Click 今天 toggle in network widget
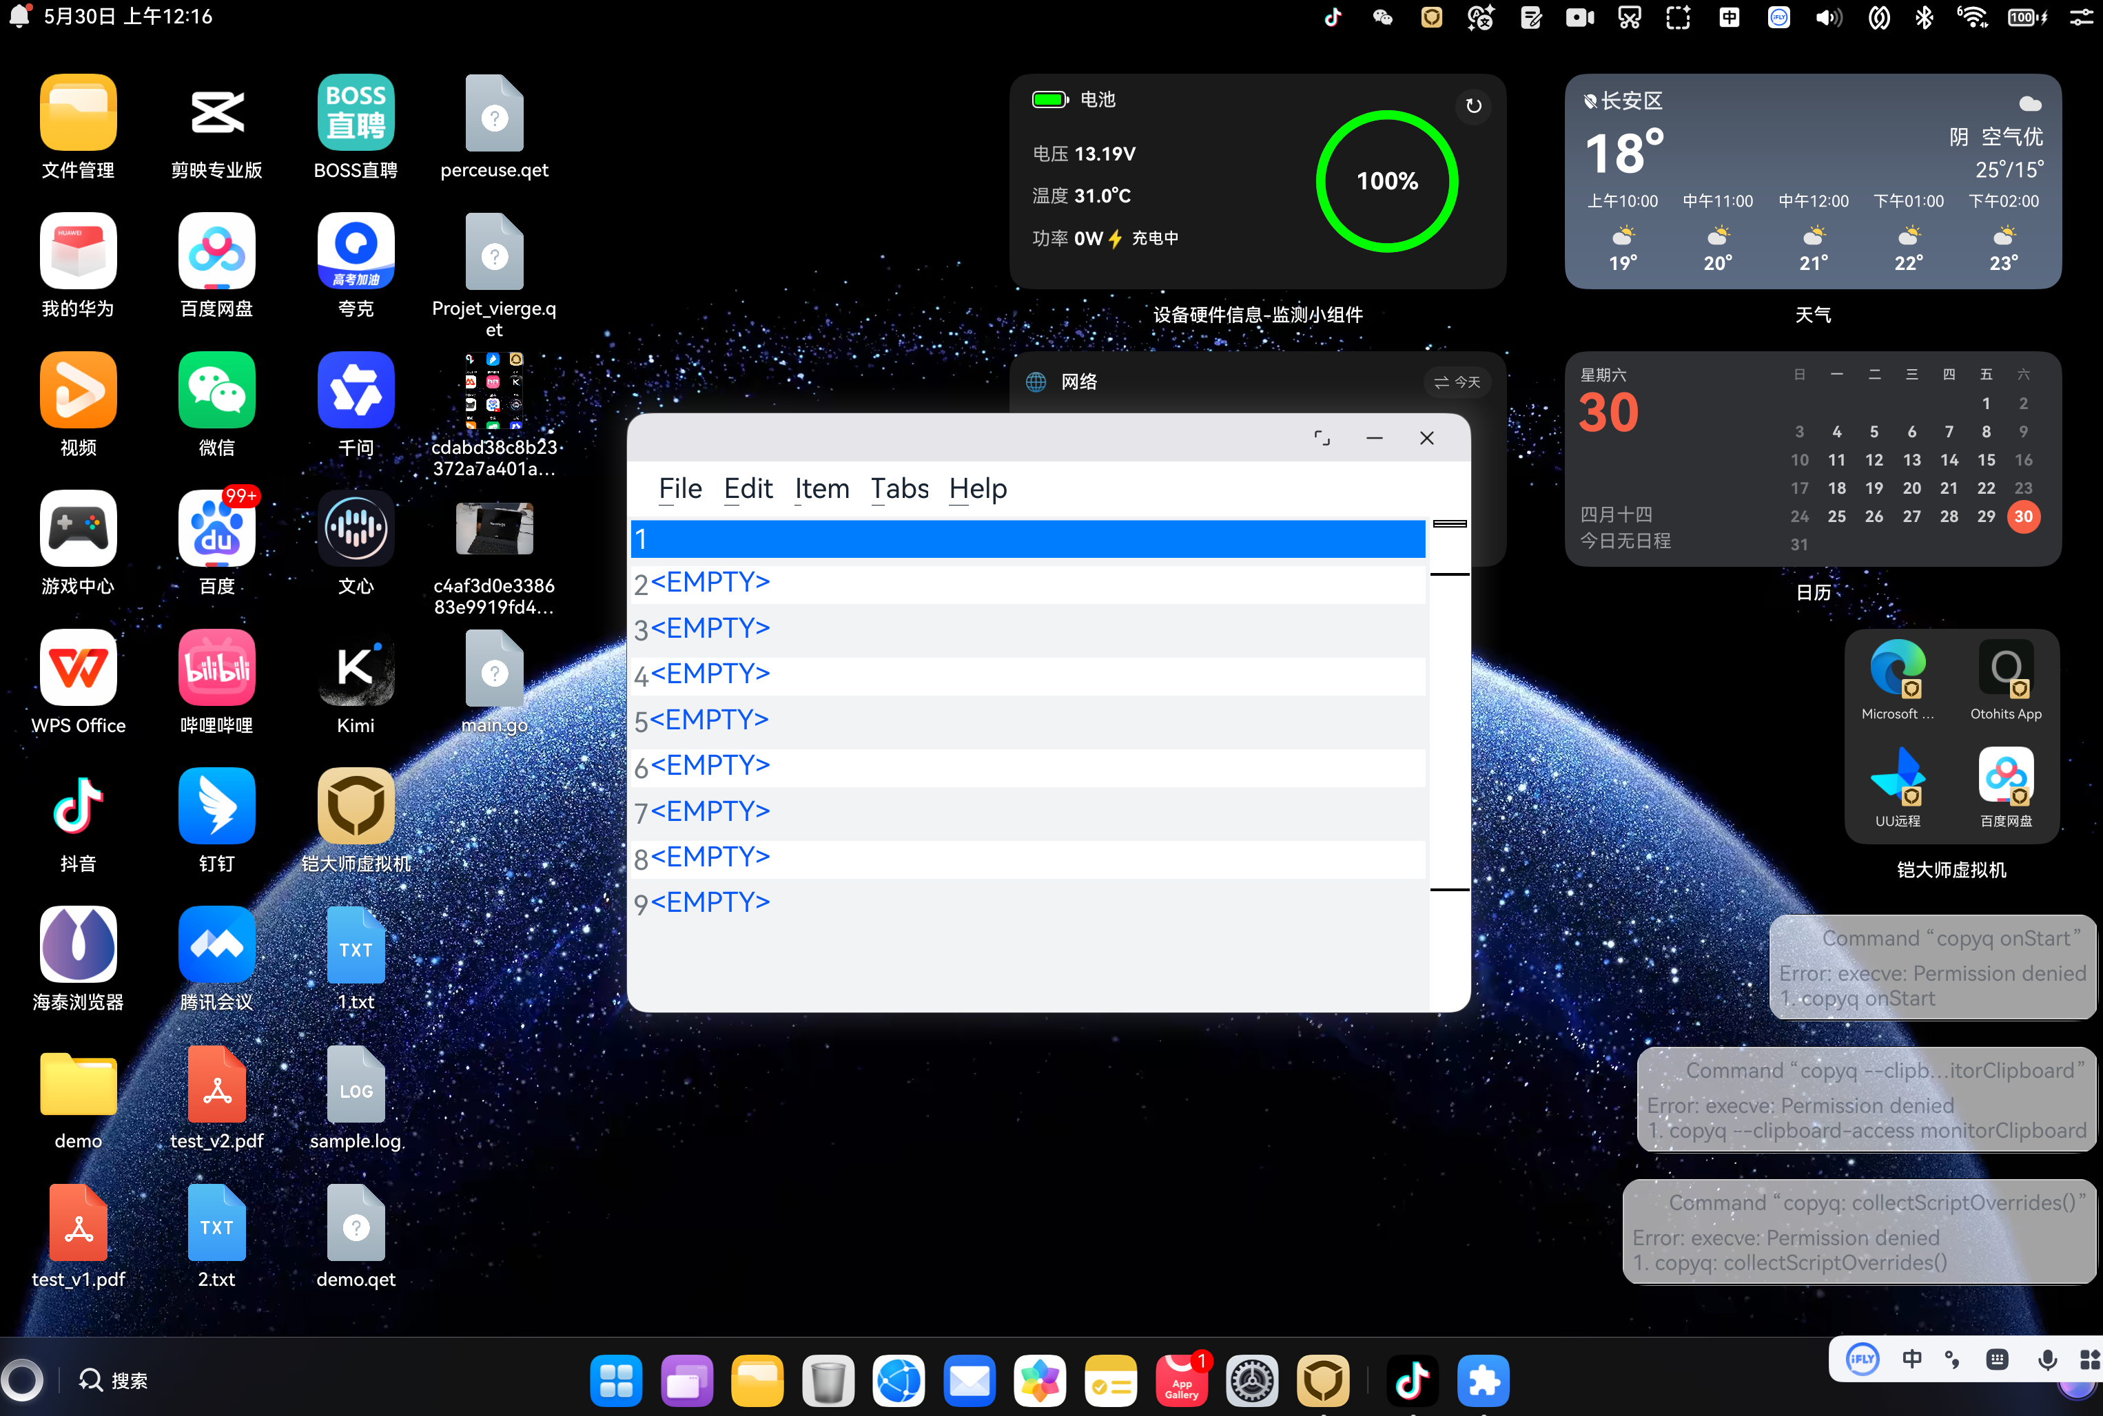Screen dimensions: 2103x1416 [x=1457, y=382]
